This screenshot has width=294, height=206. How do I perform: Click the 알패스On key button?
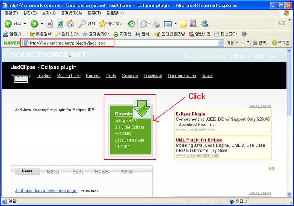point(67,34)
